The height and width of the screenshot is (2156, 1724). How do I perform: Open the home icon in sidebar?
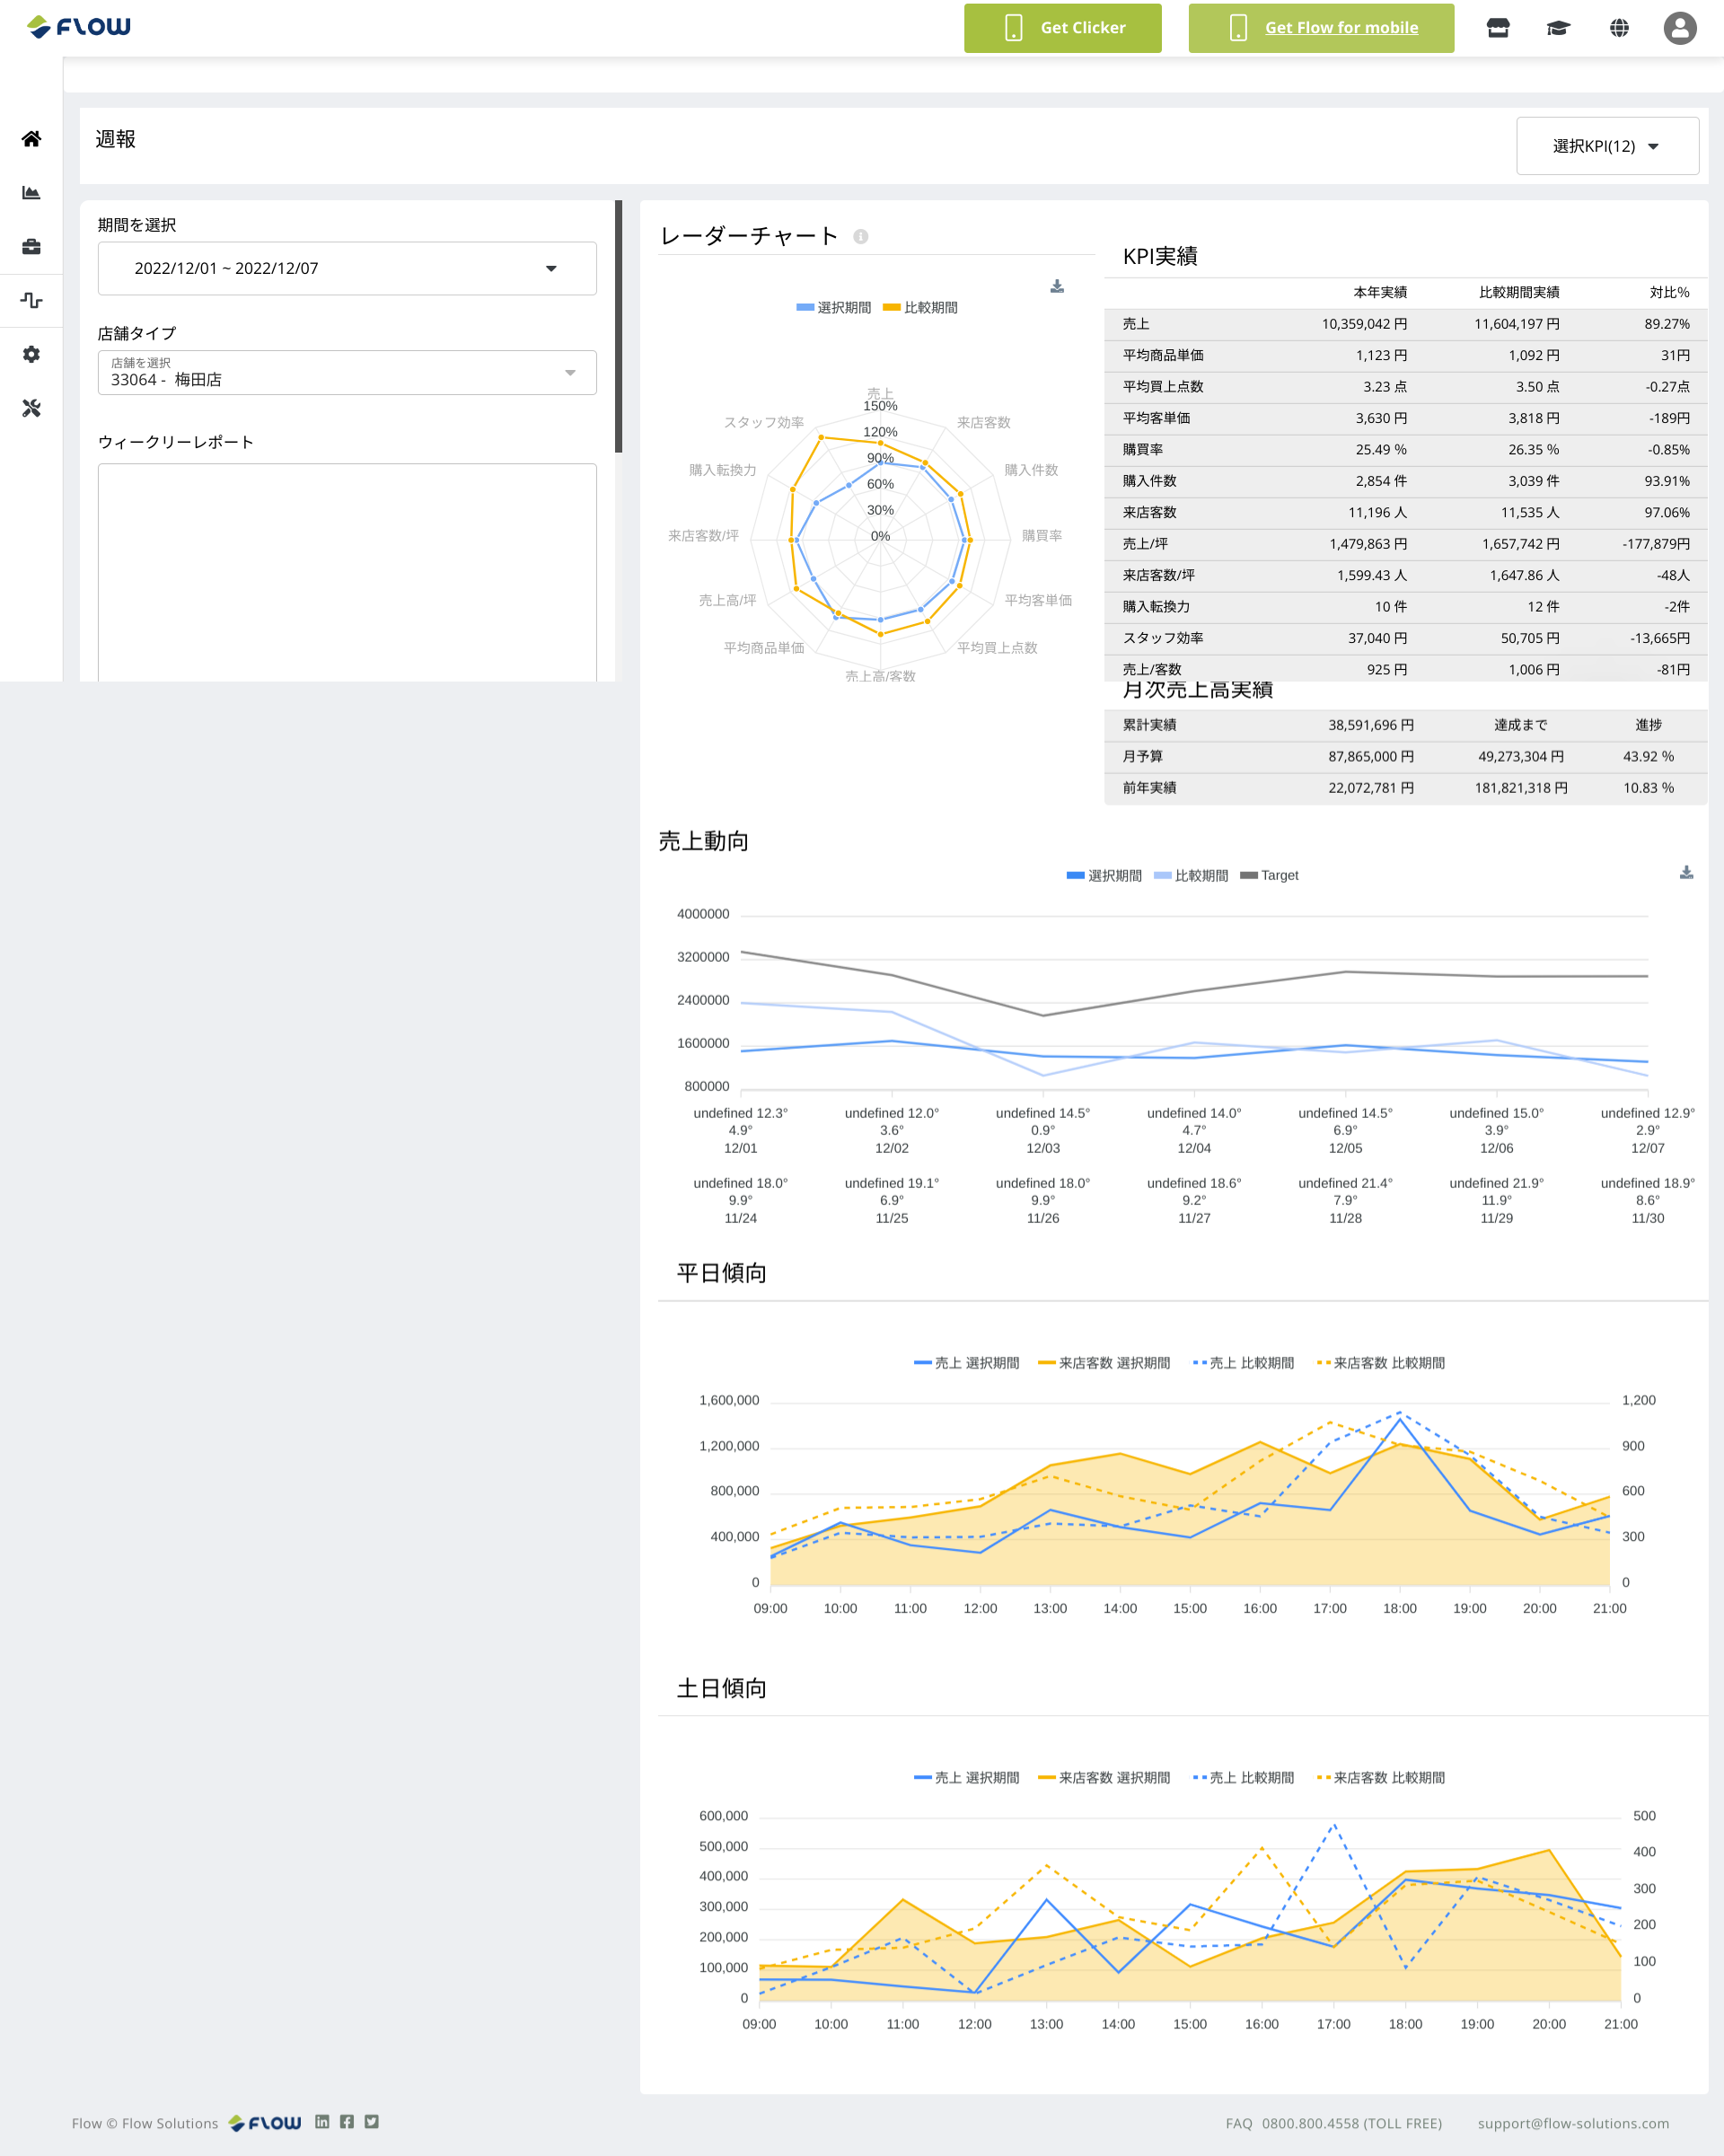31,139
